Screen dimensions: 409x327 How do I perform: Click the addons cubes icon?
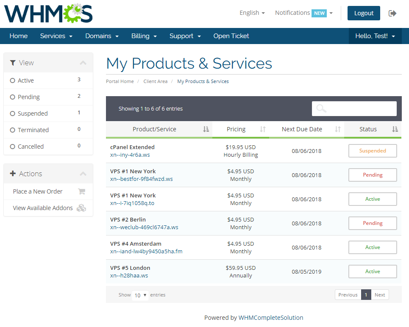(x=81, y=208)
